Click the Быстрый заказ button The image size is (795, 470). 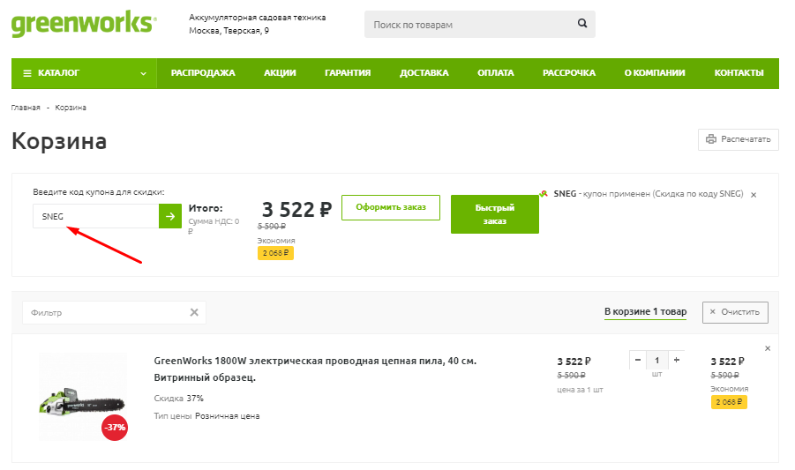(494, 214)
